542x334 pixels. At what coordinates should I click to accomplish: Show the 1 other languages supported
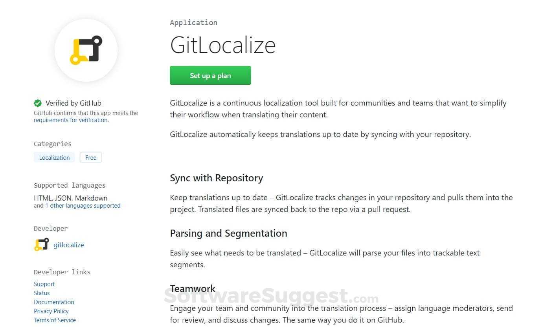click(83, 206)
